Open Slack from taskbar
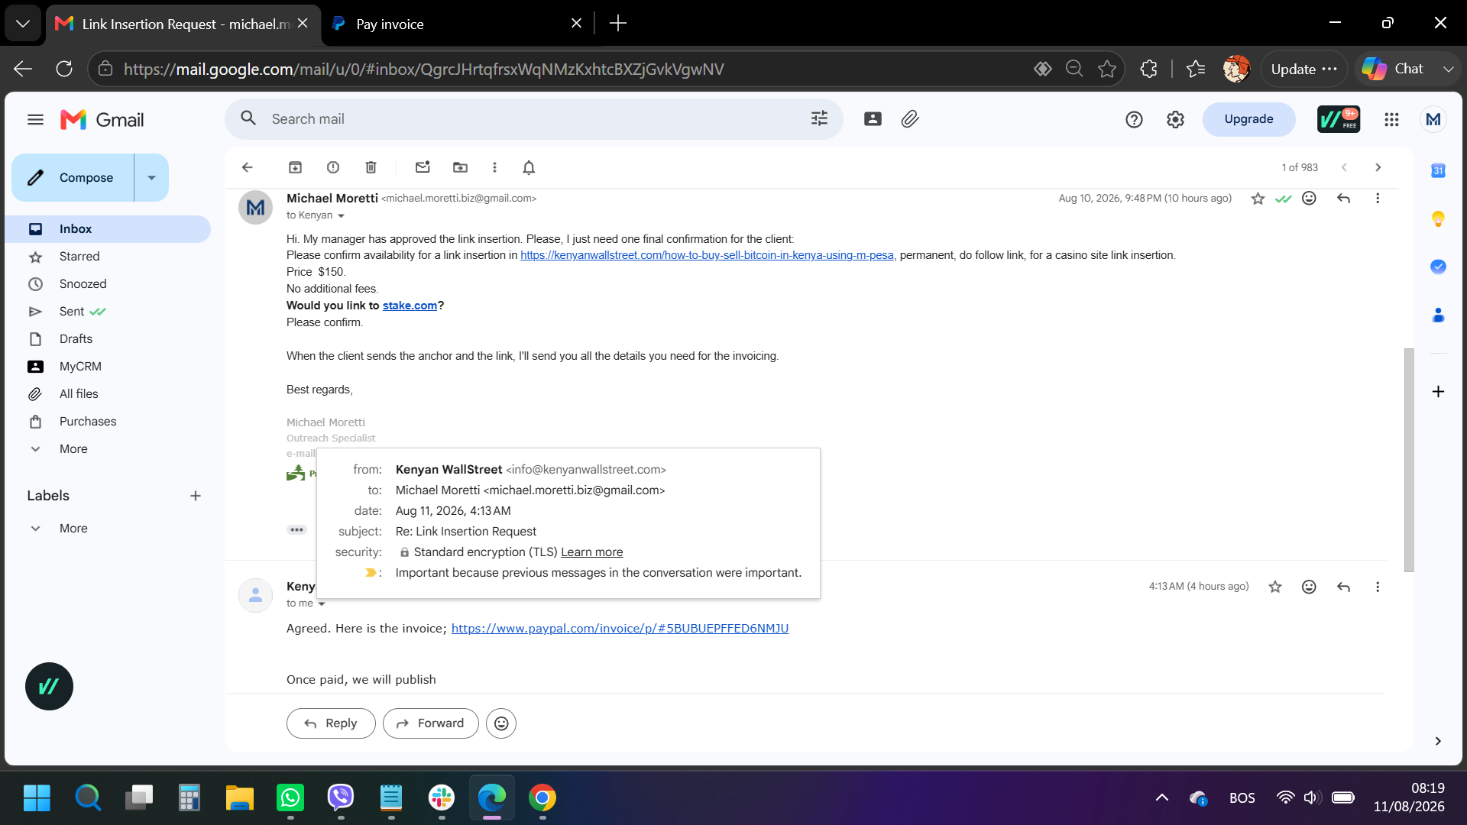 coord(442,798)
